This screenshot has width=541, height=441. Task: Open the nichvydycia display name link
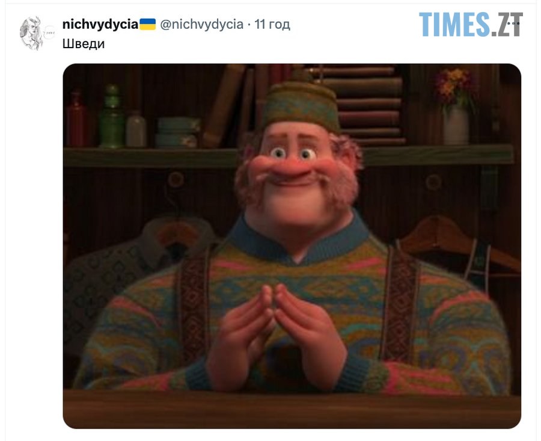(x=100, y=24)
